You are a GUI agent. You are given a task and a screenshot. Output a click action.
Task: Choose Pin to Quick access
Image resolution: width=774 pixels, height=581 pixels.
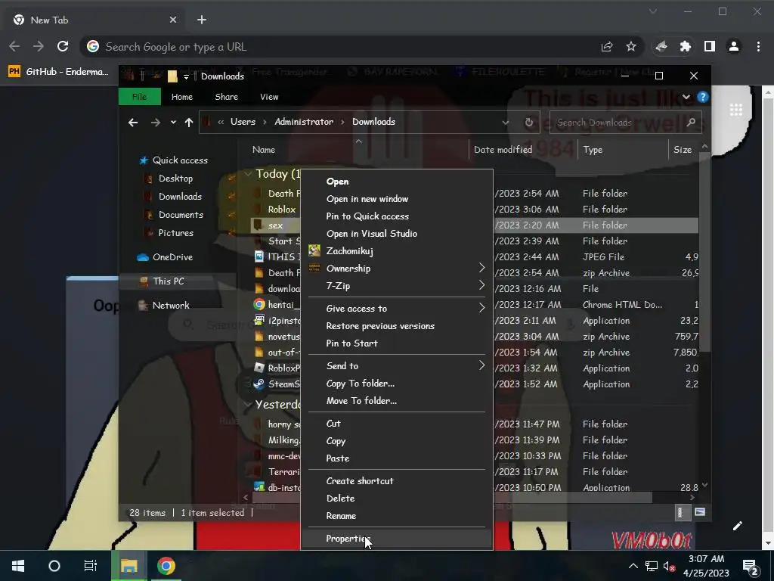tap(397, 216)
